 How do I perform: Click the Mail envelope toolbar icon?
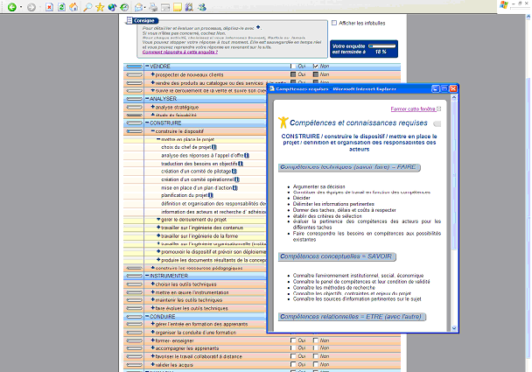pos(140,7)
